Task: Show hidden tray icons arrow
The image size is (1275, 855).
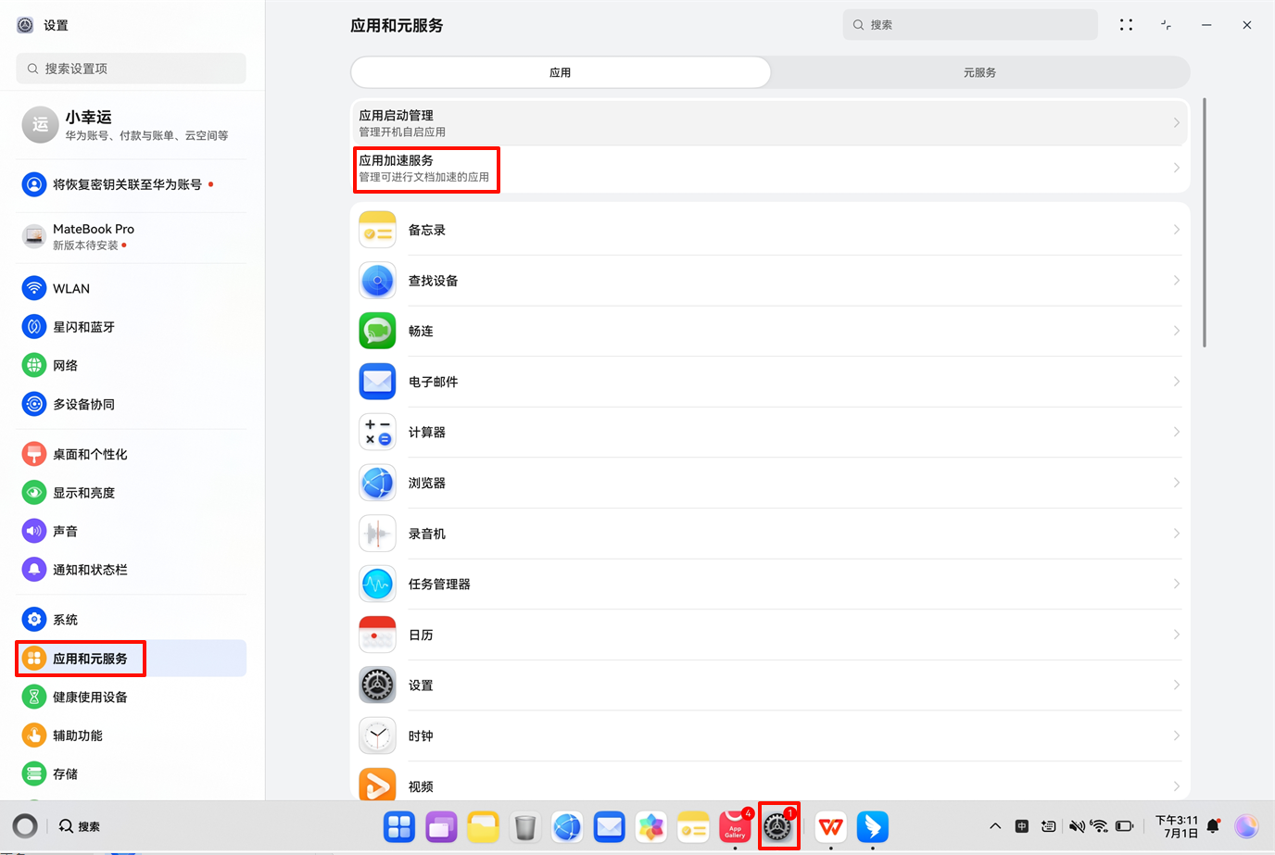Action: 995,826
